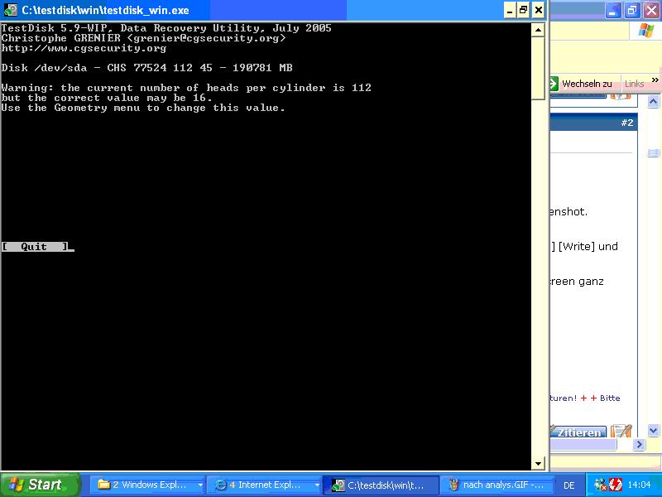The height and width of the screenshot is (497, 662).
Task: Click the console scrollbar down arrow
Action: tap(538, 463)
